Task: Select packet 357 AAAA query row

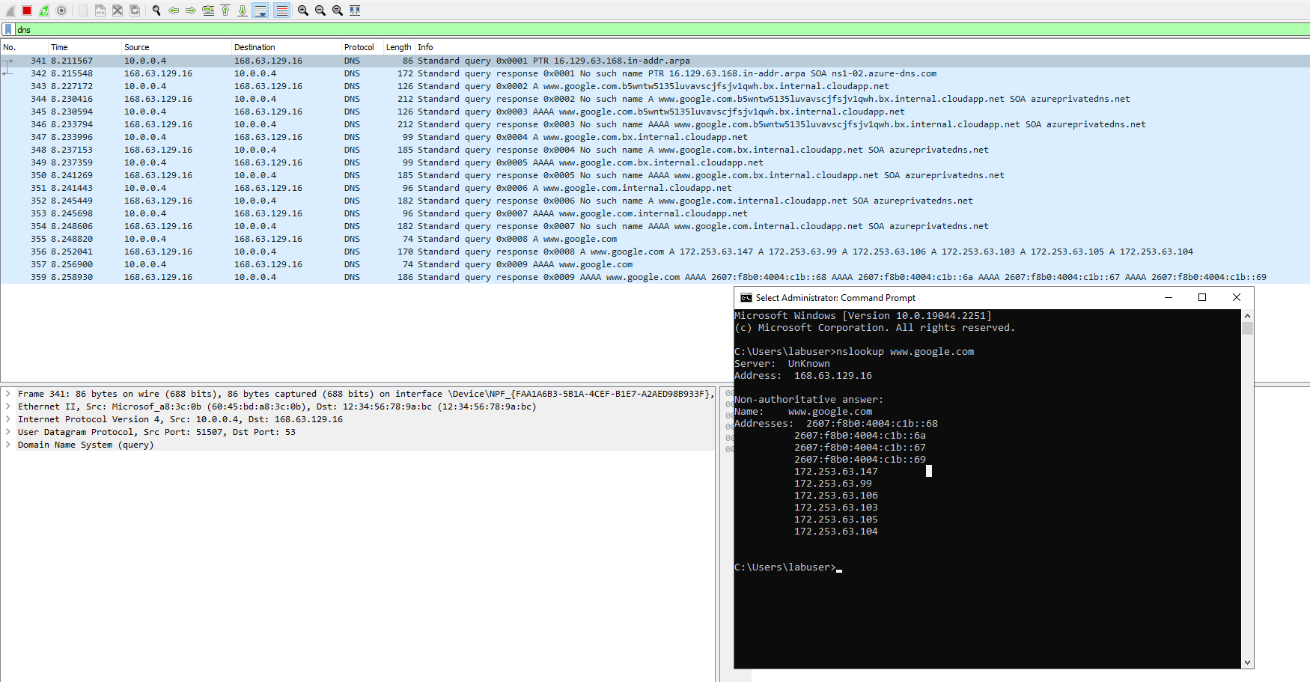Action: click(655, 264)
